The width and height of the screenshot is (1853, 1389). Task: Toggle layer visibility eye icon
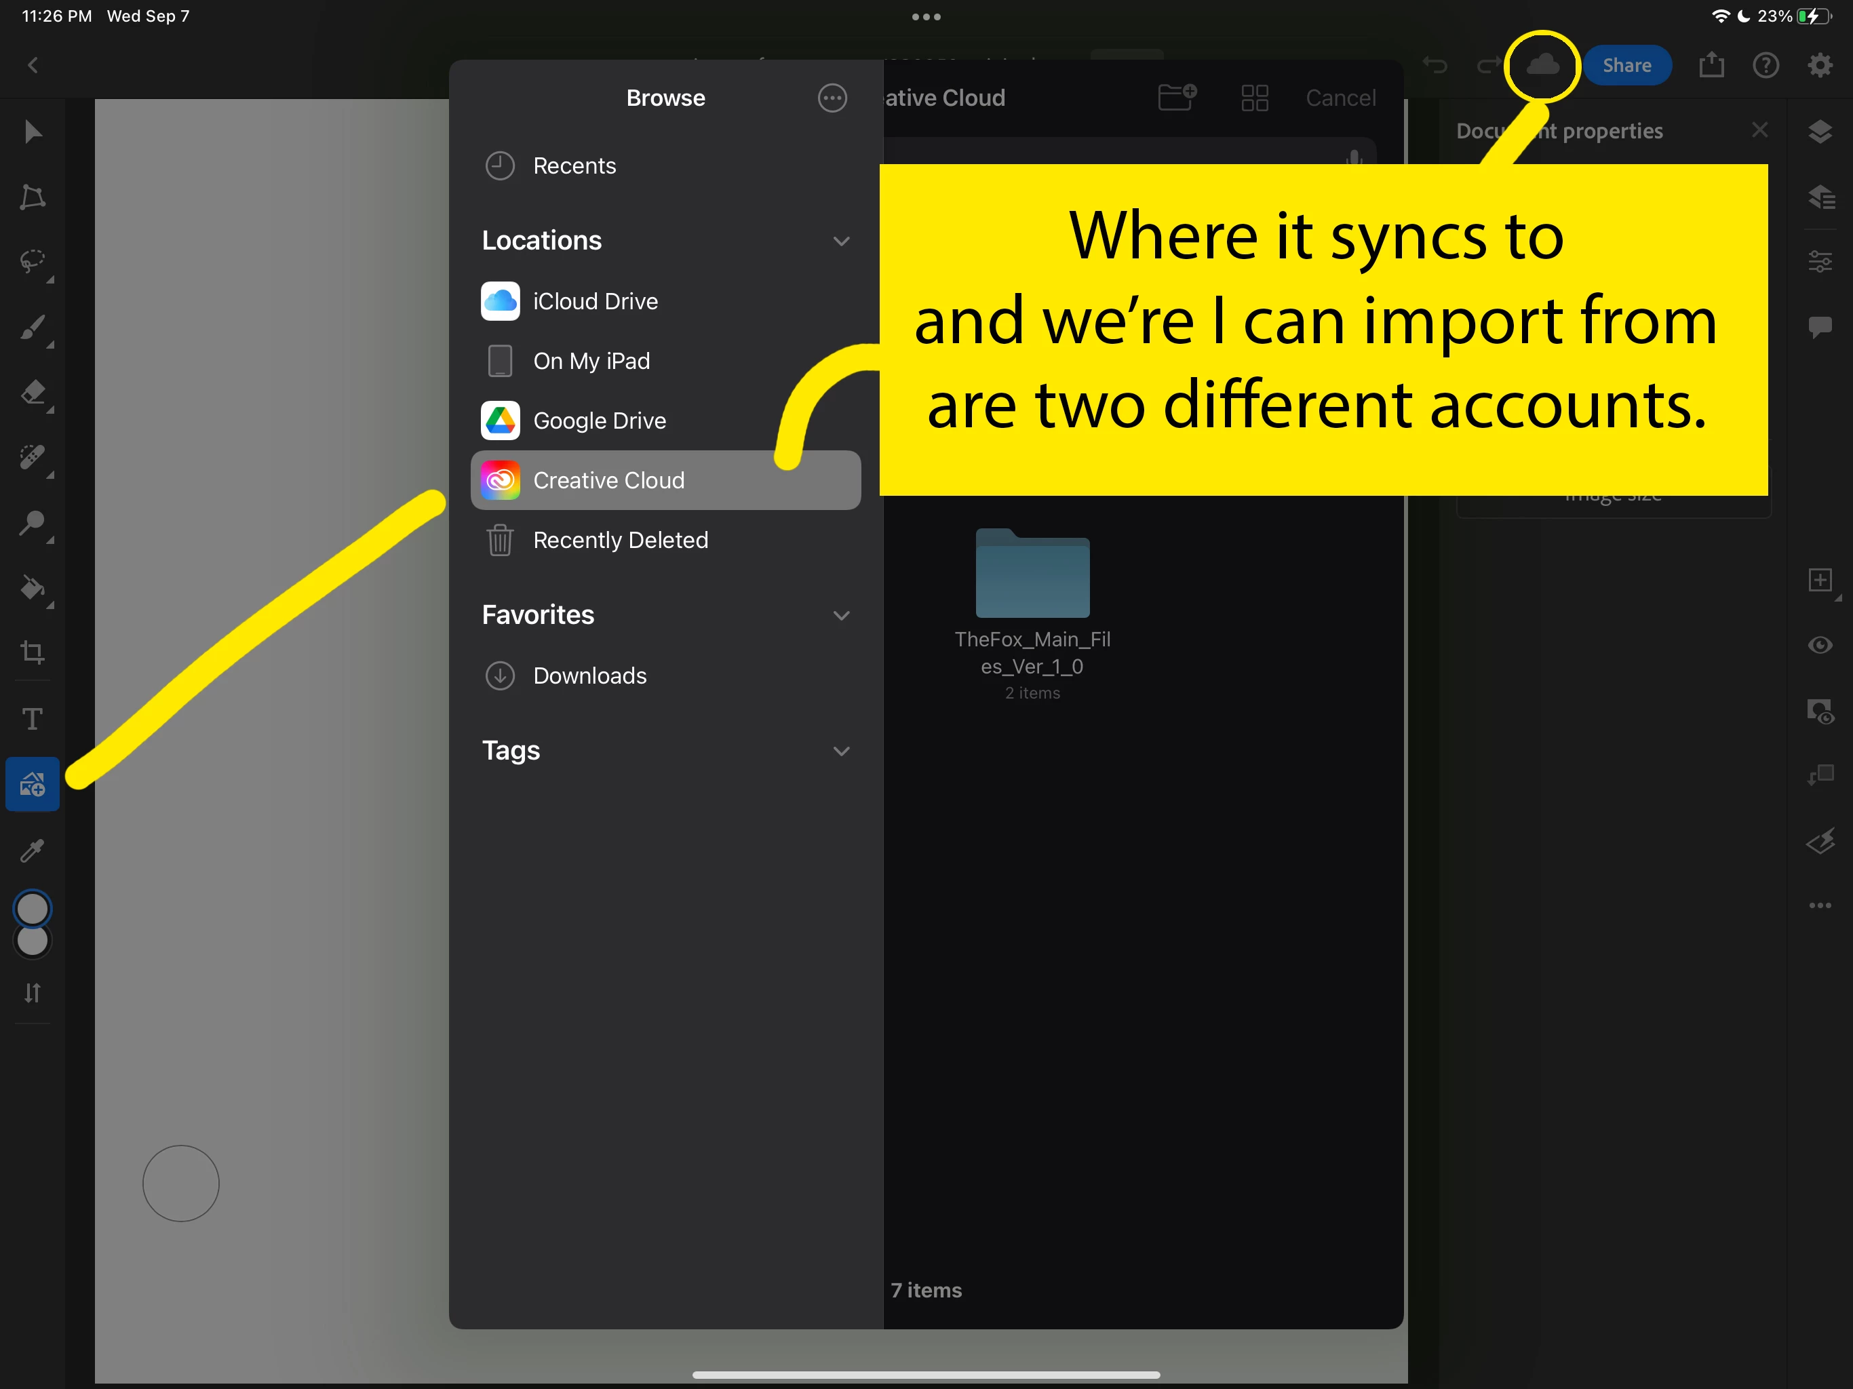(x=1820, y=645)
